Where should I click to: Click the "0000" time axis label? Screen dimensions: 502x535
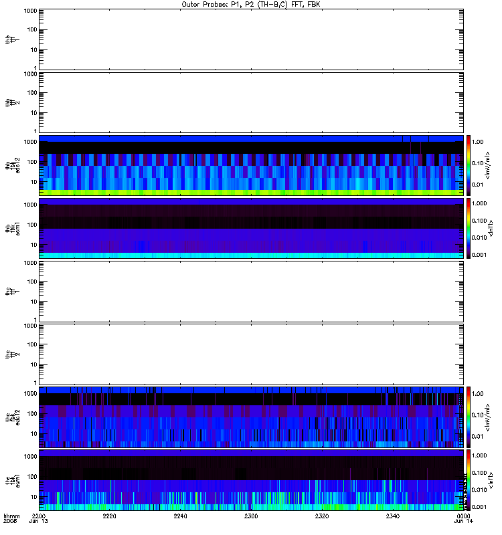(463, 516)
